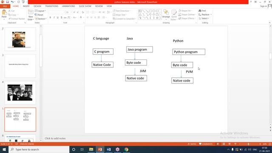Click PowerPoint Help question mark icon
The width and height of the screenshot is (272, 153).
pyautogui.click(x=251, y=2)
